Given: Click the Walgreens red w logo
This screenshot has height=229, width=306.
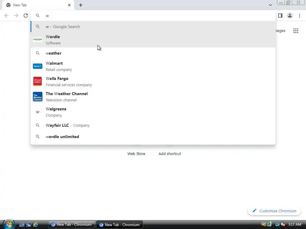Looking at the screenshot, I should [x=37, y=112].
